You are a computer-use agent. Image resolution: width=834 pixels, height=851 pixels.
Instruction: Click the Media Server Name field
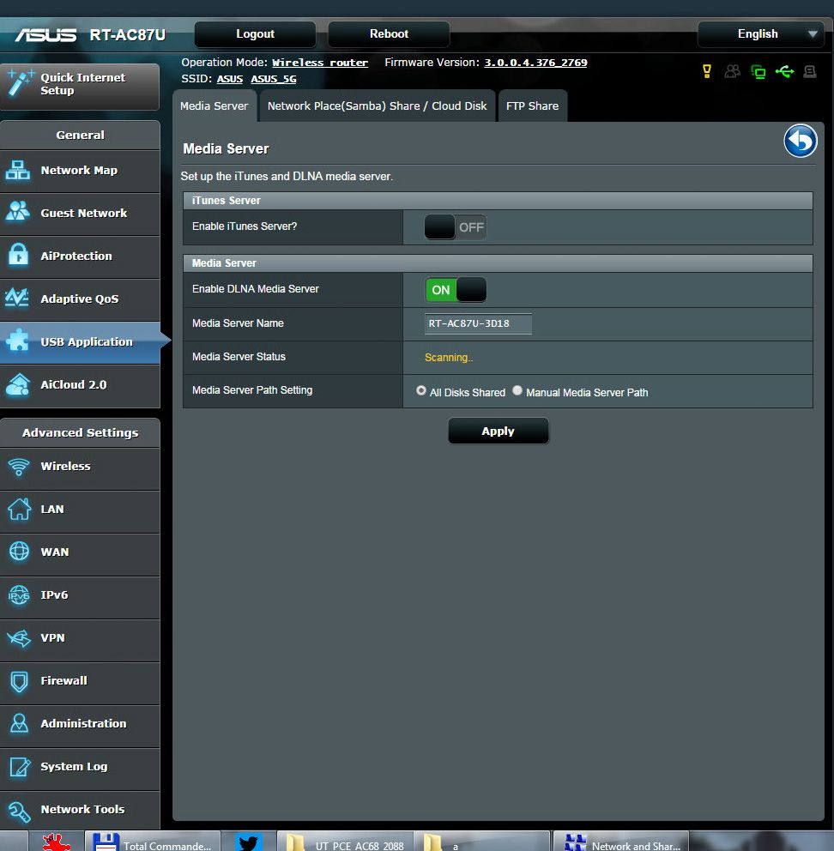[x=478, y=324]
